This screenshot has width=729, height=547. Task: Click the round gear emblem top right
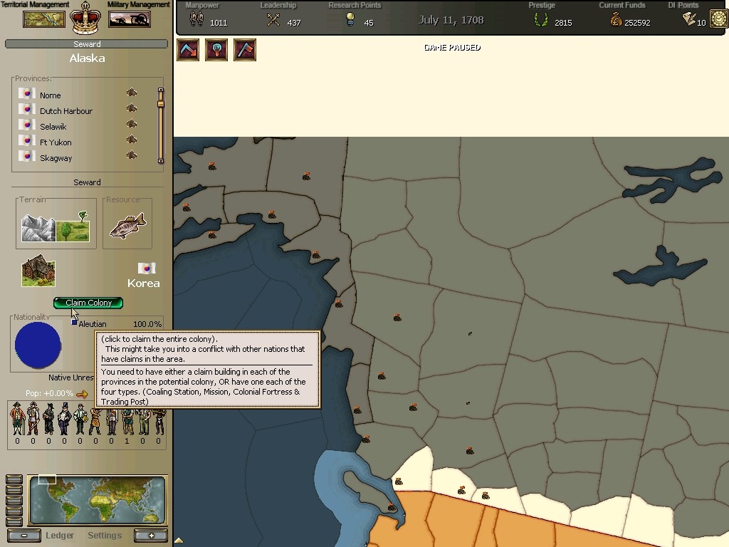point(719,19)
